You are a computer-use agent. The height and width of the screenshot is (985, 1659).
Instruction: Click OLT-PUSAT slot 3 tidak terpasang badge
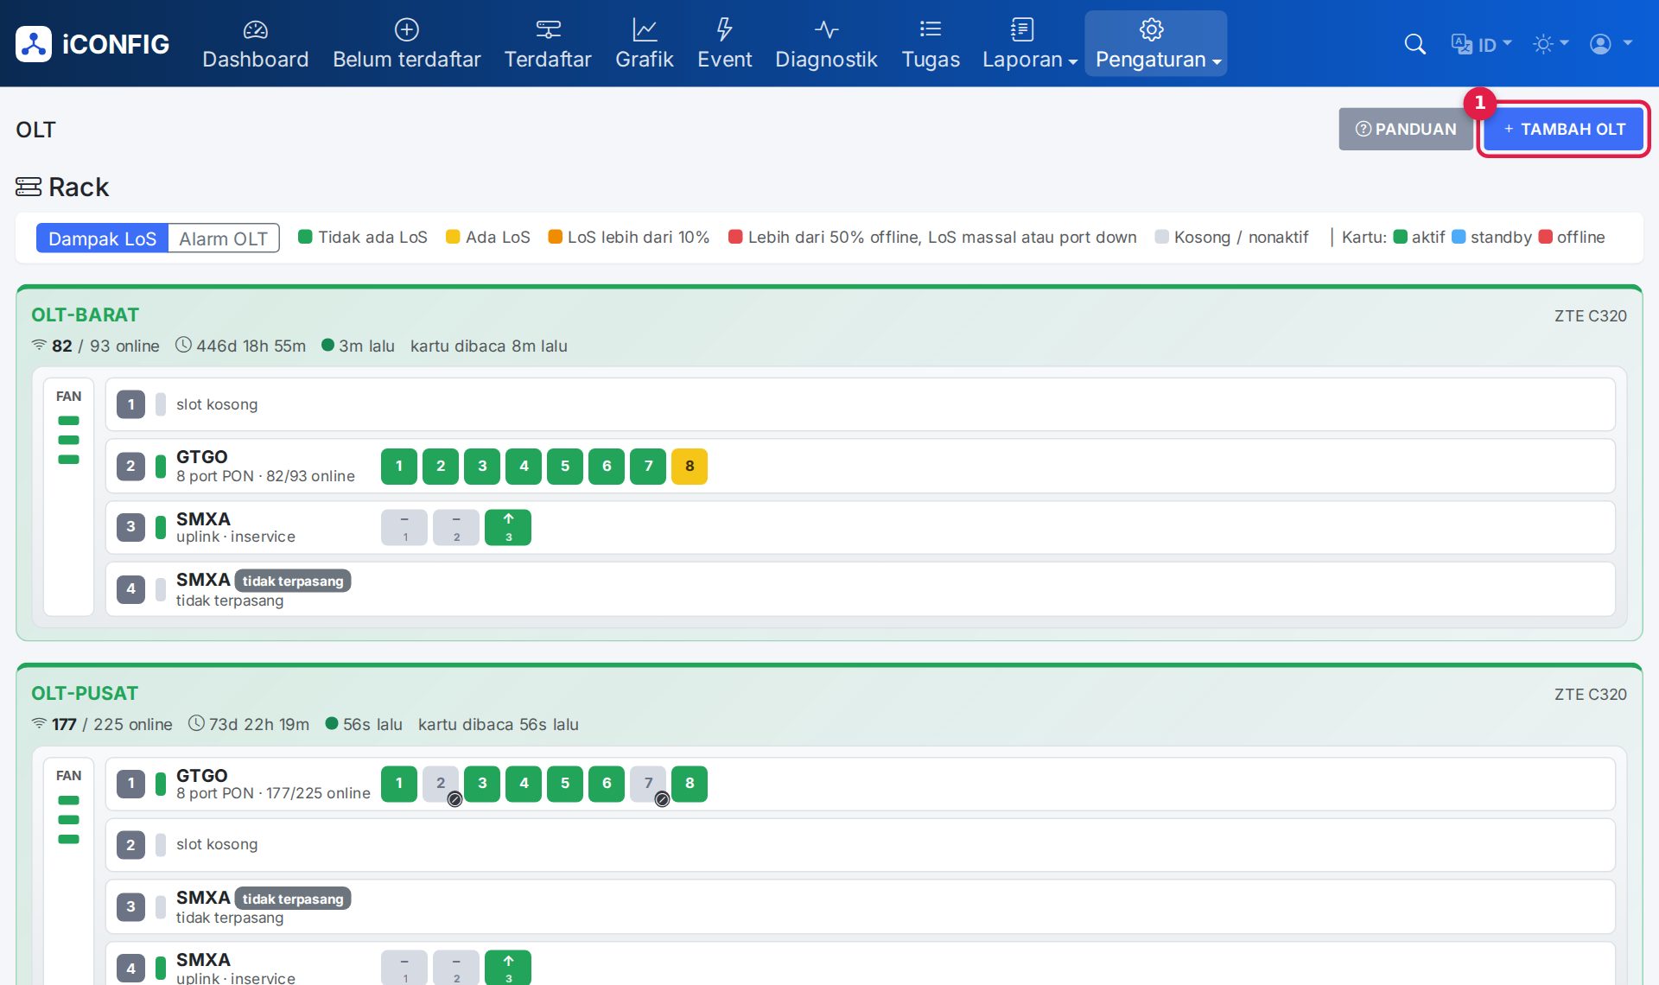click(x=293, y=899)
